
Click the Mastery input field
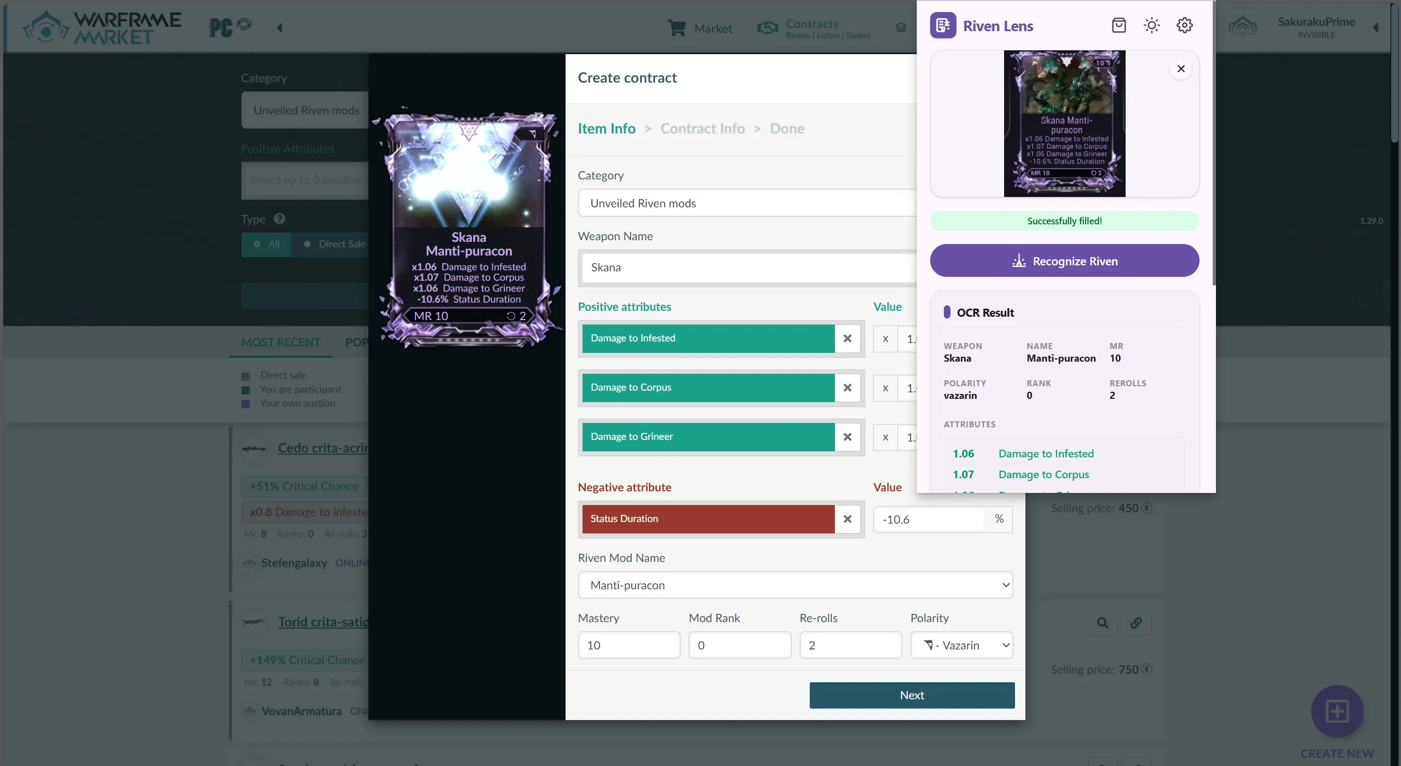tap(628, 645)
